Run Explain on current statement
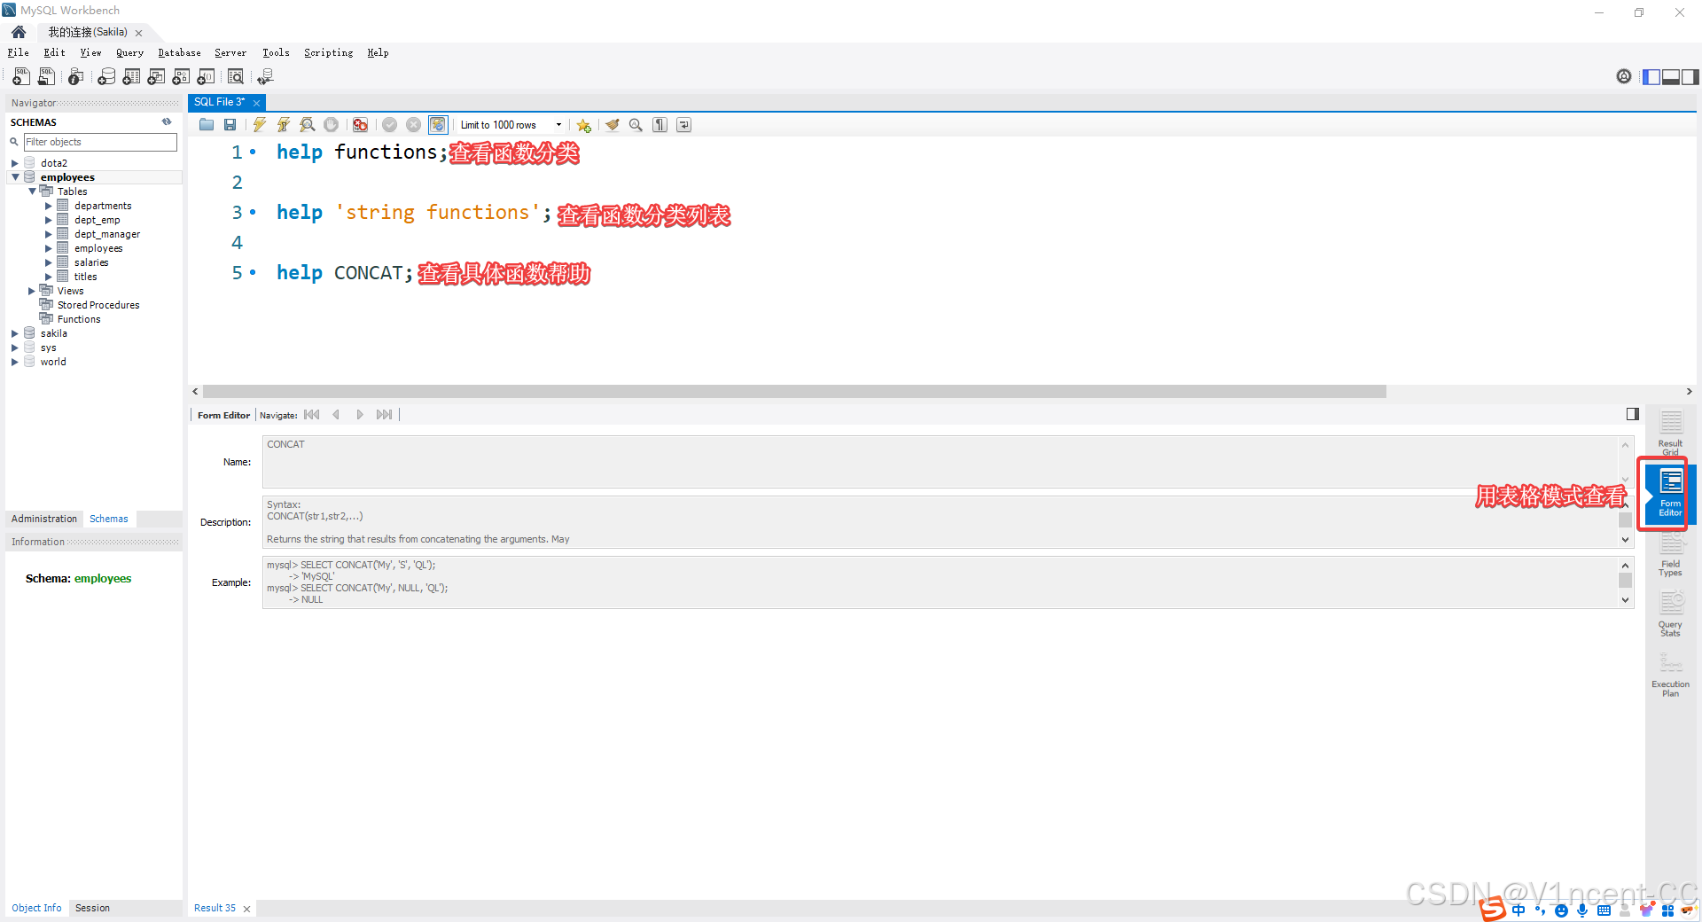1702x922 pixels. coord(308,125)
